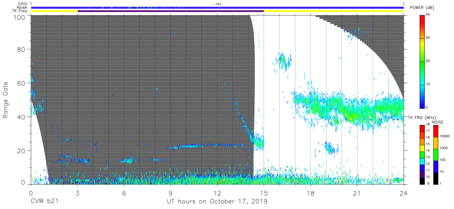
Task: Click the black segment of NOISE colorbar
Action: pos(435,178)
